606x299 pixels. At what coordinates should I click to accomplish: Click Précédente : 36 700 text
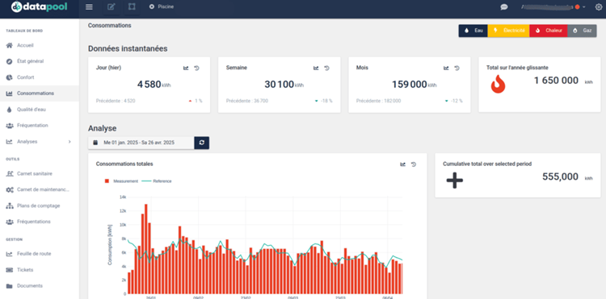click(247, 101)
